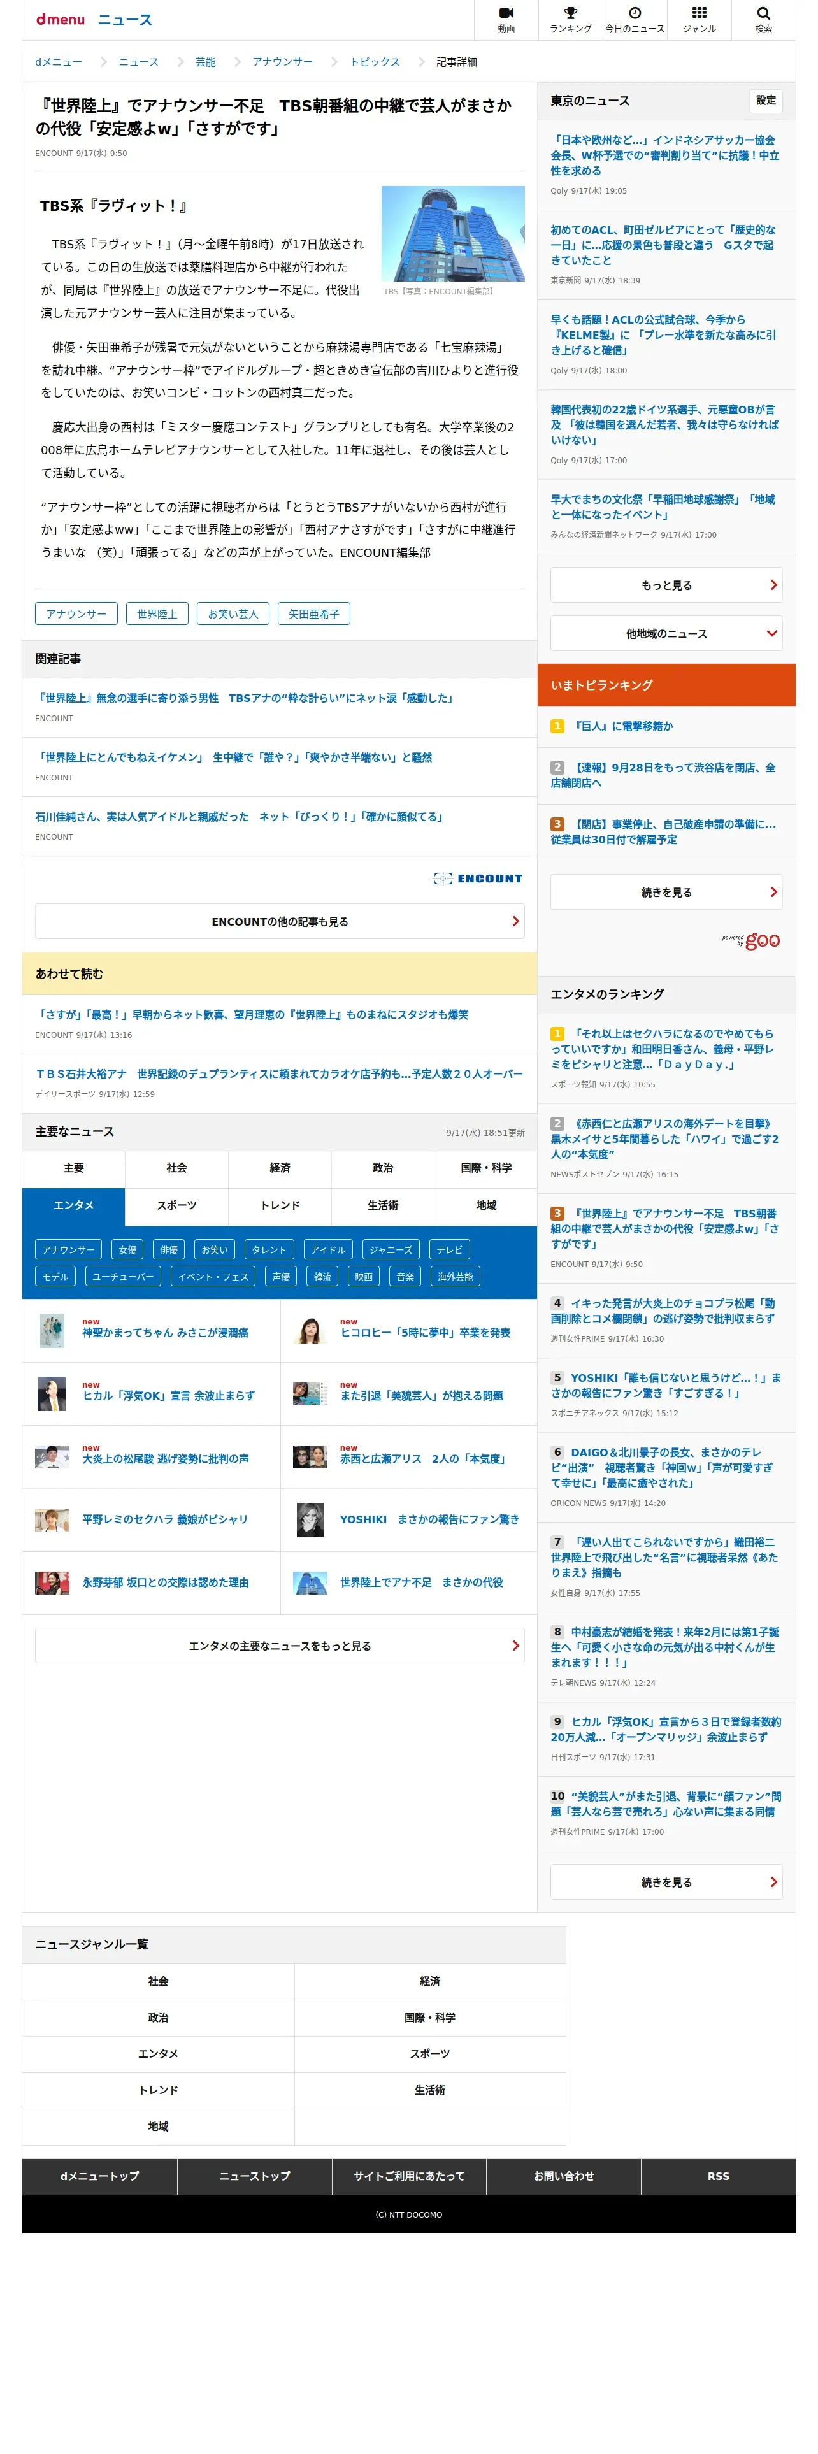Click ニューストップ in footer
Image resolution: width=818 pixels, height=2454 pixels.
tap(254, 2177)
